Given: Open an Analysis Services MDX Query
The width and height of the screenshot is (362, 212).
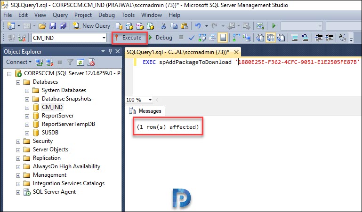Looking at the screenshot, I should point(129,26).
